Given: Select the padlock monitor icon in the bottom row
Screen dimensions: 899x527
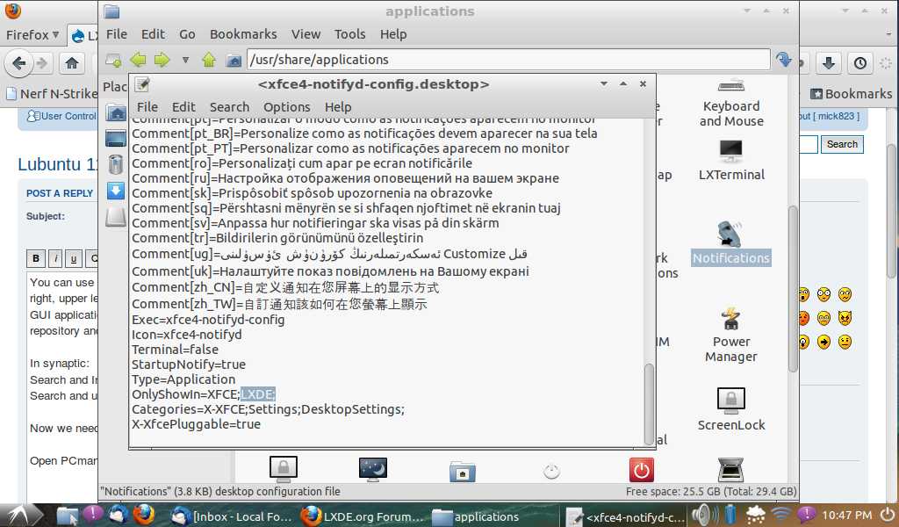Looking at the screenshot, I should pos(284,469).
